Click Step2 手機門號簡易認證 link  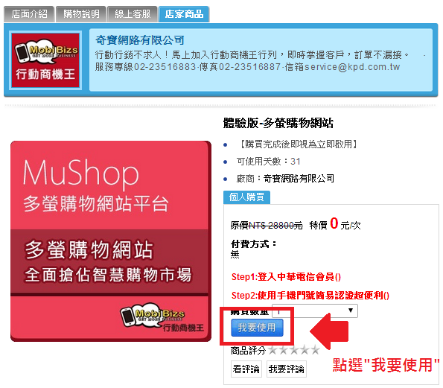pos(310,296)
